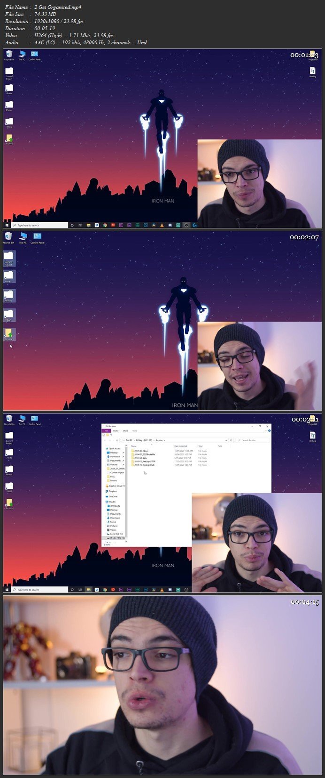Open VLC from the 00:03:41 frame taskbar
Screen dimensions: 325x778
point(162,590)
